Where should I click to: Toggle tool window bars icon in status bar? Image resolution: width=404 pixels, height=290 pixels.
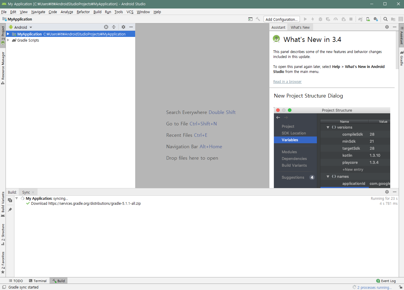pyautogui.click(x=4, y=287)
